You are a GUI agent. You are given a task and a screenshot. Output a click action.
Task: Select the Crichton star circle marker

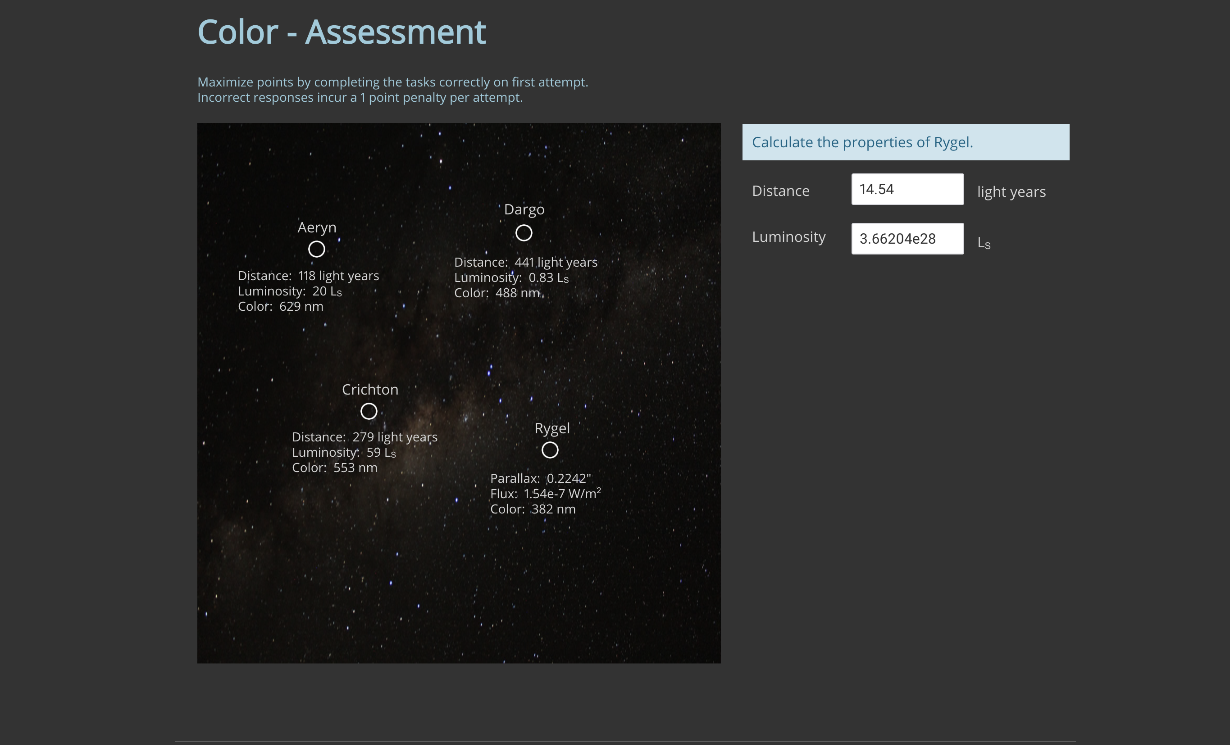[369, 412]
